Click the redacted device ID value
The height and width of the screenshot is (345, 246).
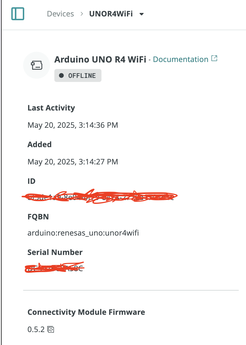point(100,197)
